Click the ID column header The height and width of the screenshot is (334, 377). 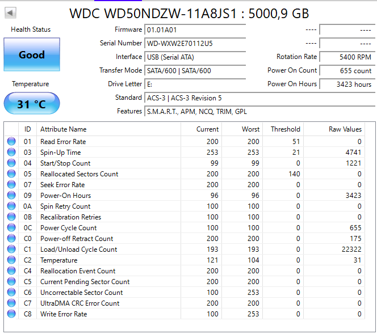(x=27, y=129)
